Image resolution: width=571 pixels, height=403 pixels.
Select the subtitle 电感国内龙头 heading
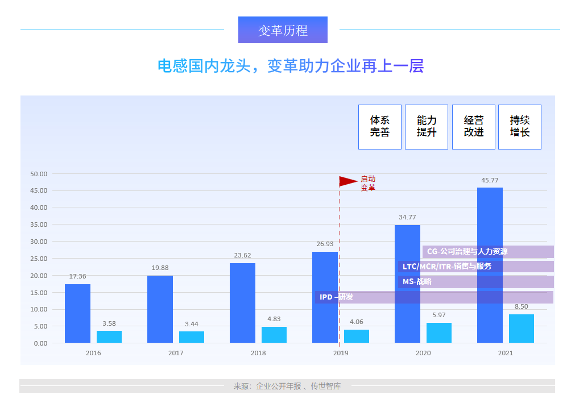[x=290, y=66]
